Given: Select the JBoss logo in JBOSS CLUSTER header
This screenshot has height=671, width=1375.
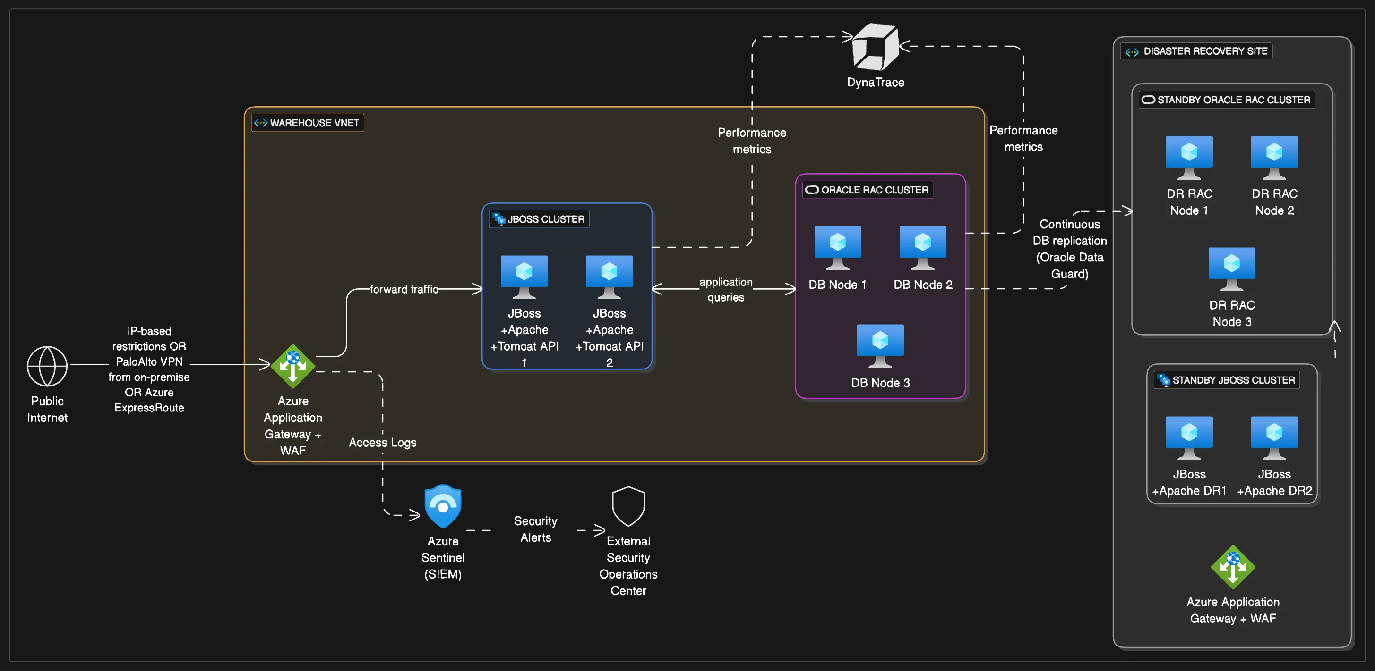Looking at the screenshot, I should (499, 218).
